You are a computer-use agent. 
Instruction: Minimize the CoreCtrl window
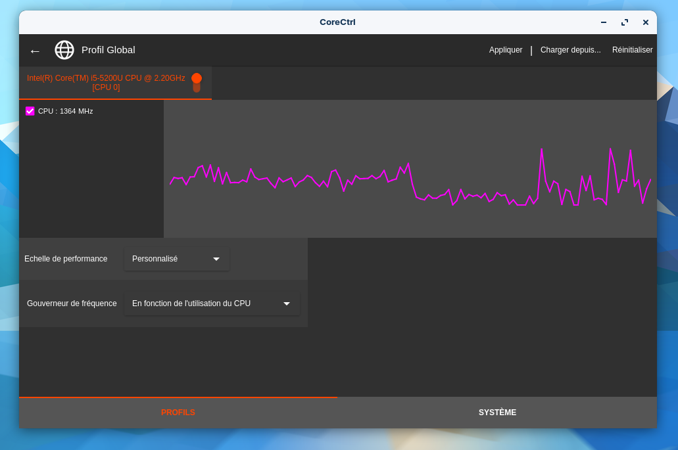tap(603, 22)
